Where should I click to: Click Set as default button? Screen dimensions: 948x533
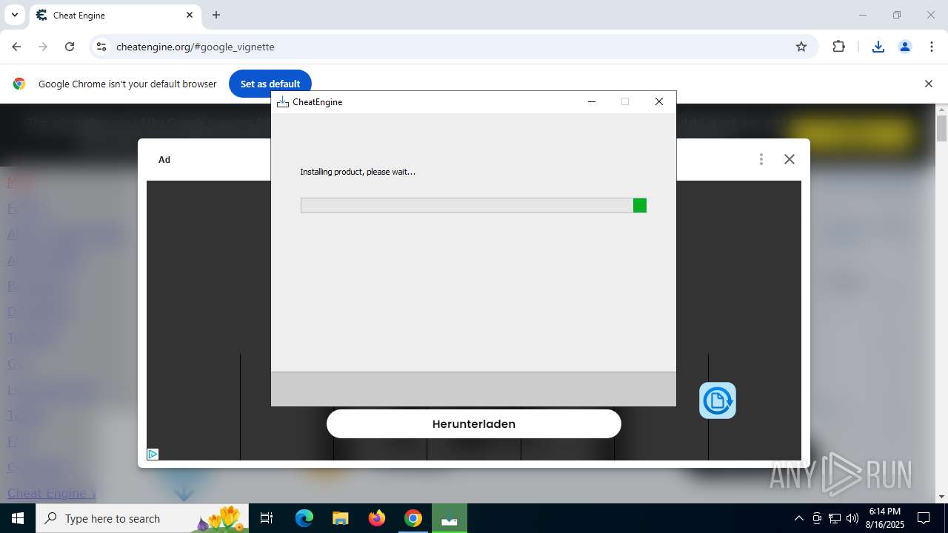[270, 84]
